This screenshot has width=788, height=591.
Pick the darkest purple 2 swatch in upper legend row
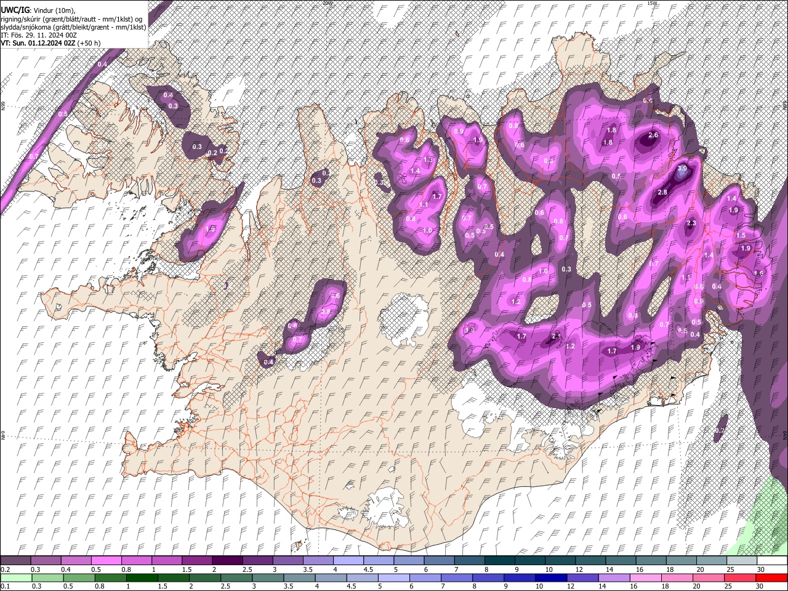point(229,560)
